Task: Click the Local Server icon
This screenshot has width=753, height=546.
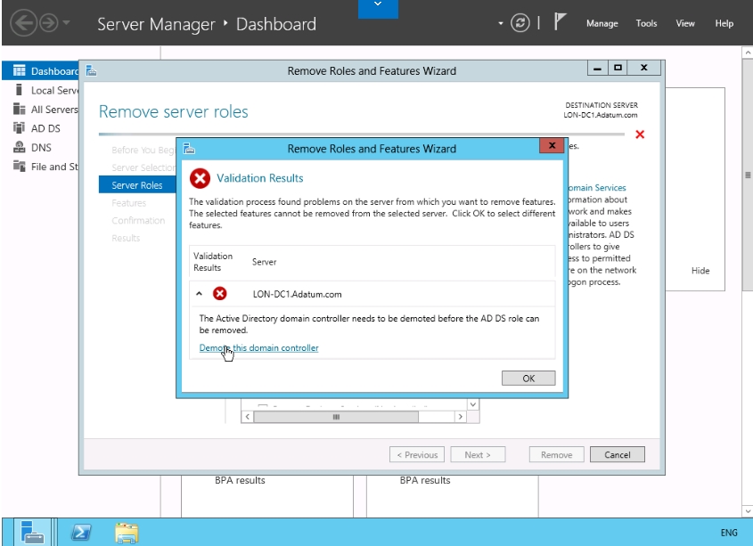Action: click(19, 90)
